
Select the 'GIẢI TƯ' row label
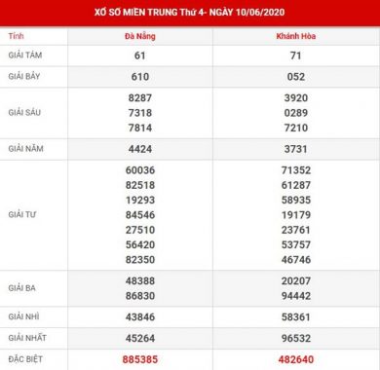(x=22, y=214)
